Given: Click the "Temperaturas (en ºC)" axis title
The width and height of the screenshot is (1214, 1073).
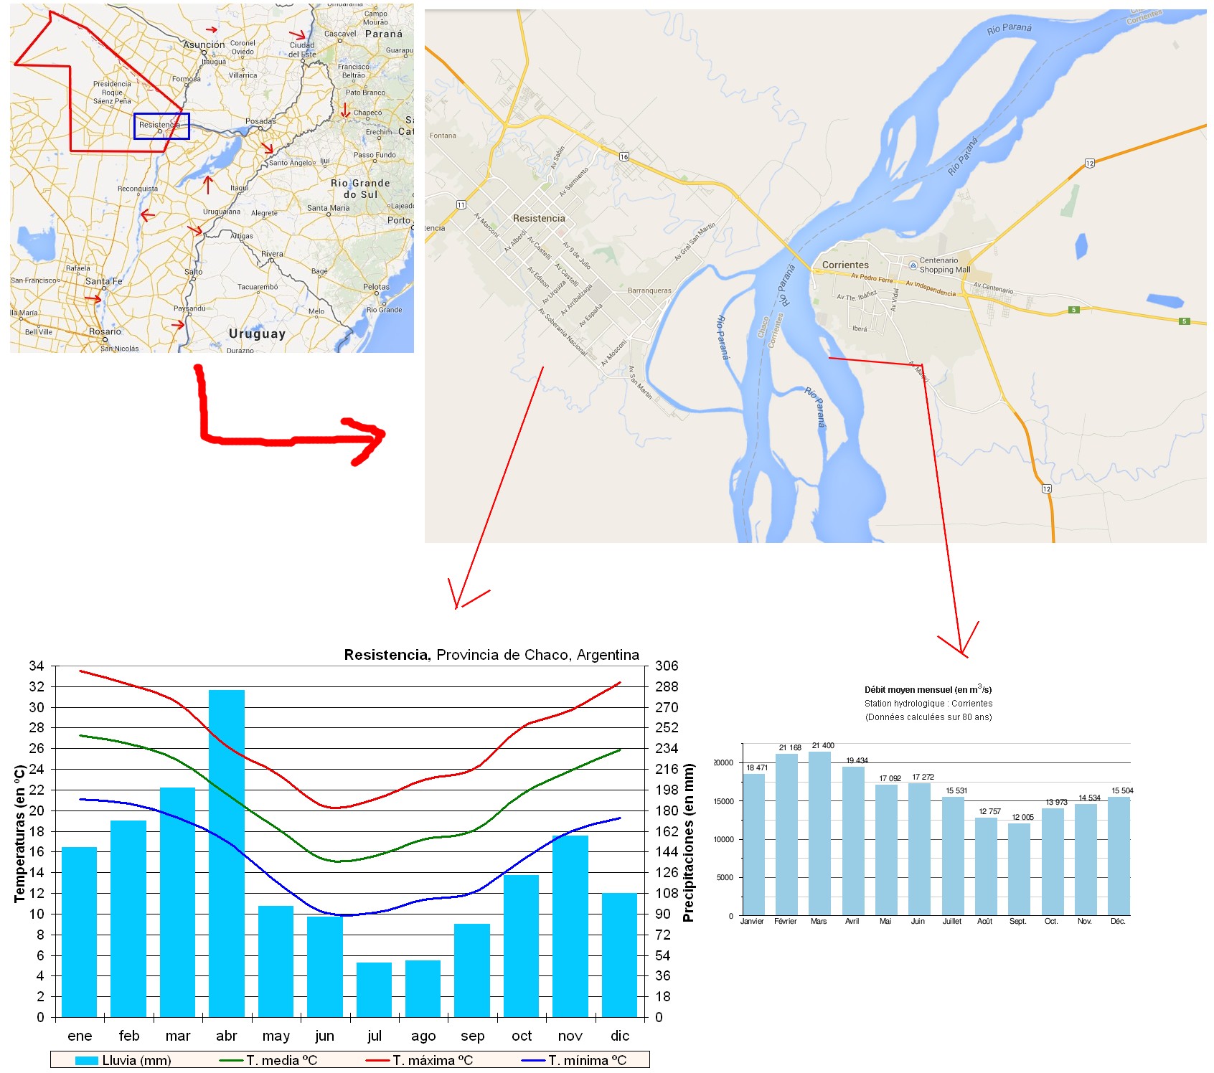Looking at the screenshot, I should (x=20, y=833).
